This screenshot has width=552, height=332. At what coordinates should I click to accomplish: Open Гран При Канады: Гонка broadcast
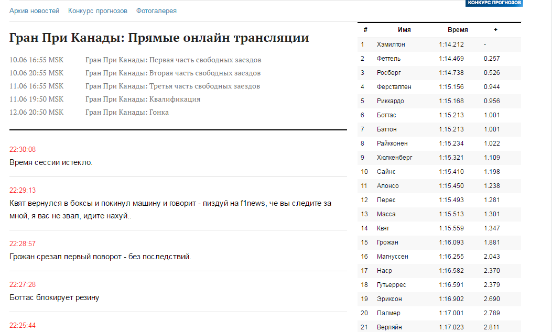coord(127,112)
